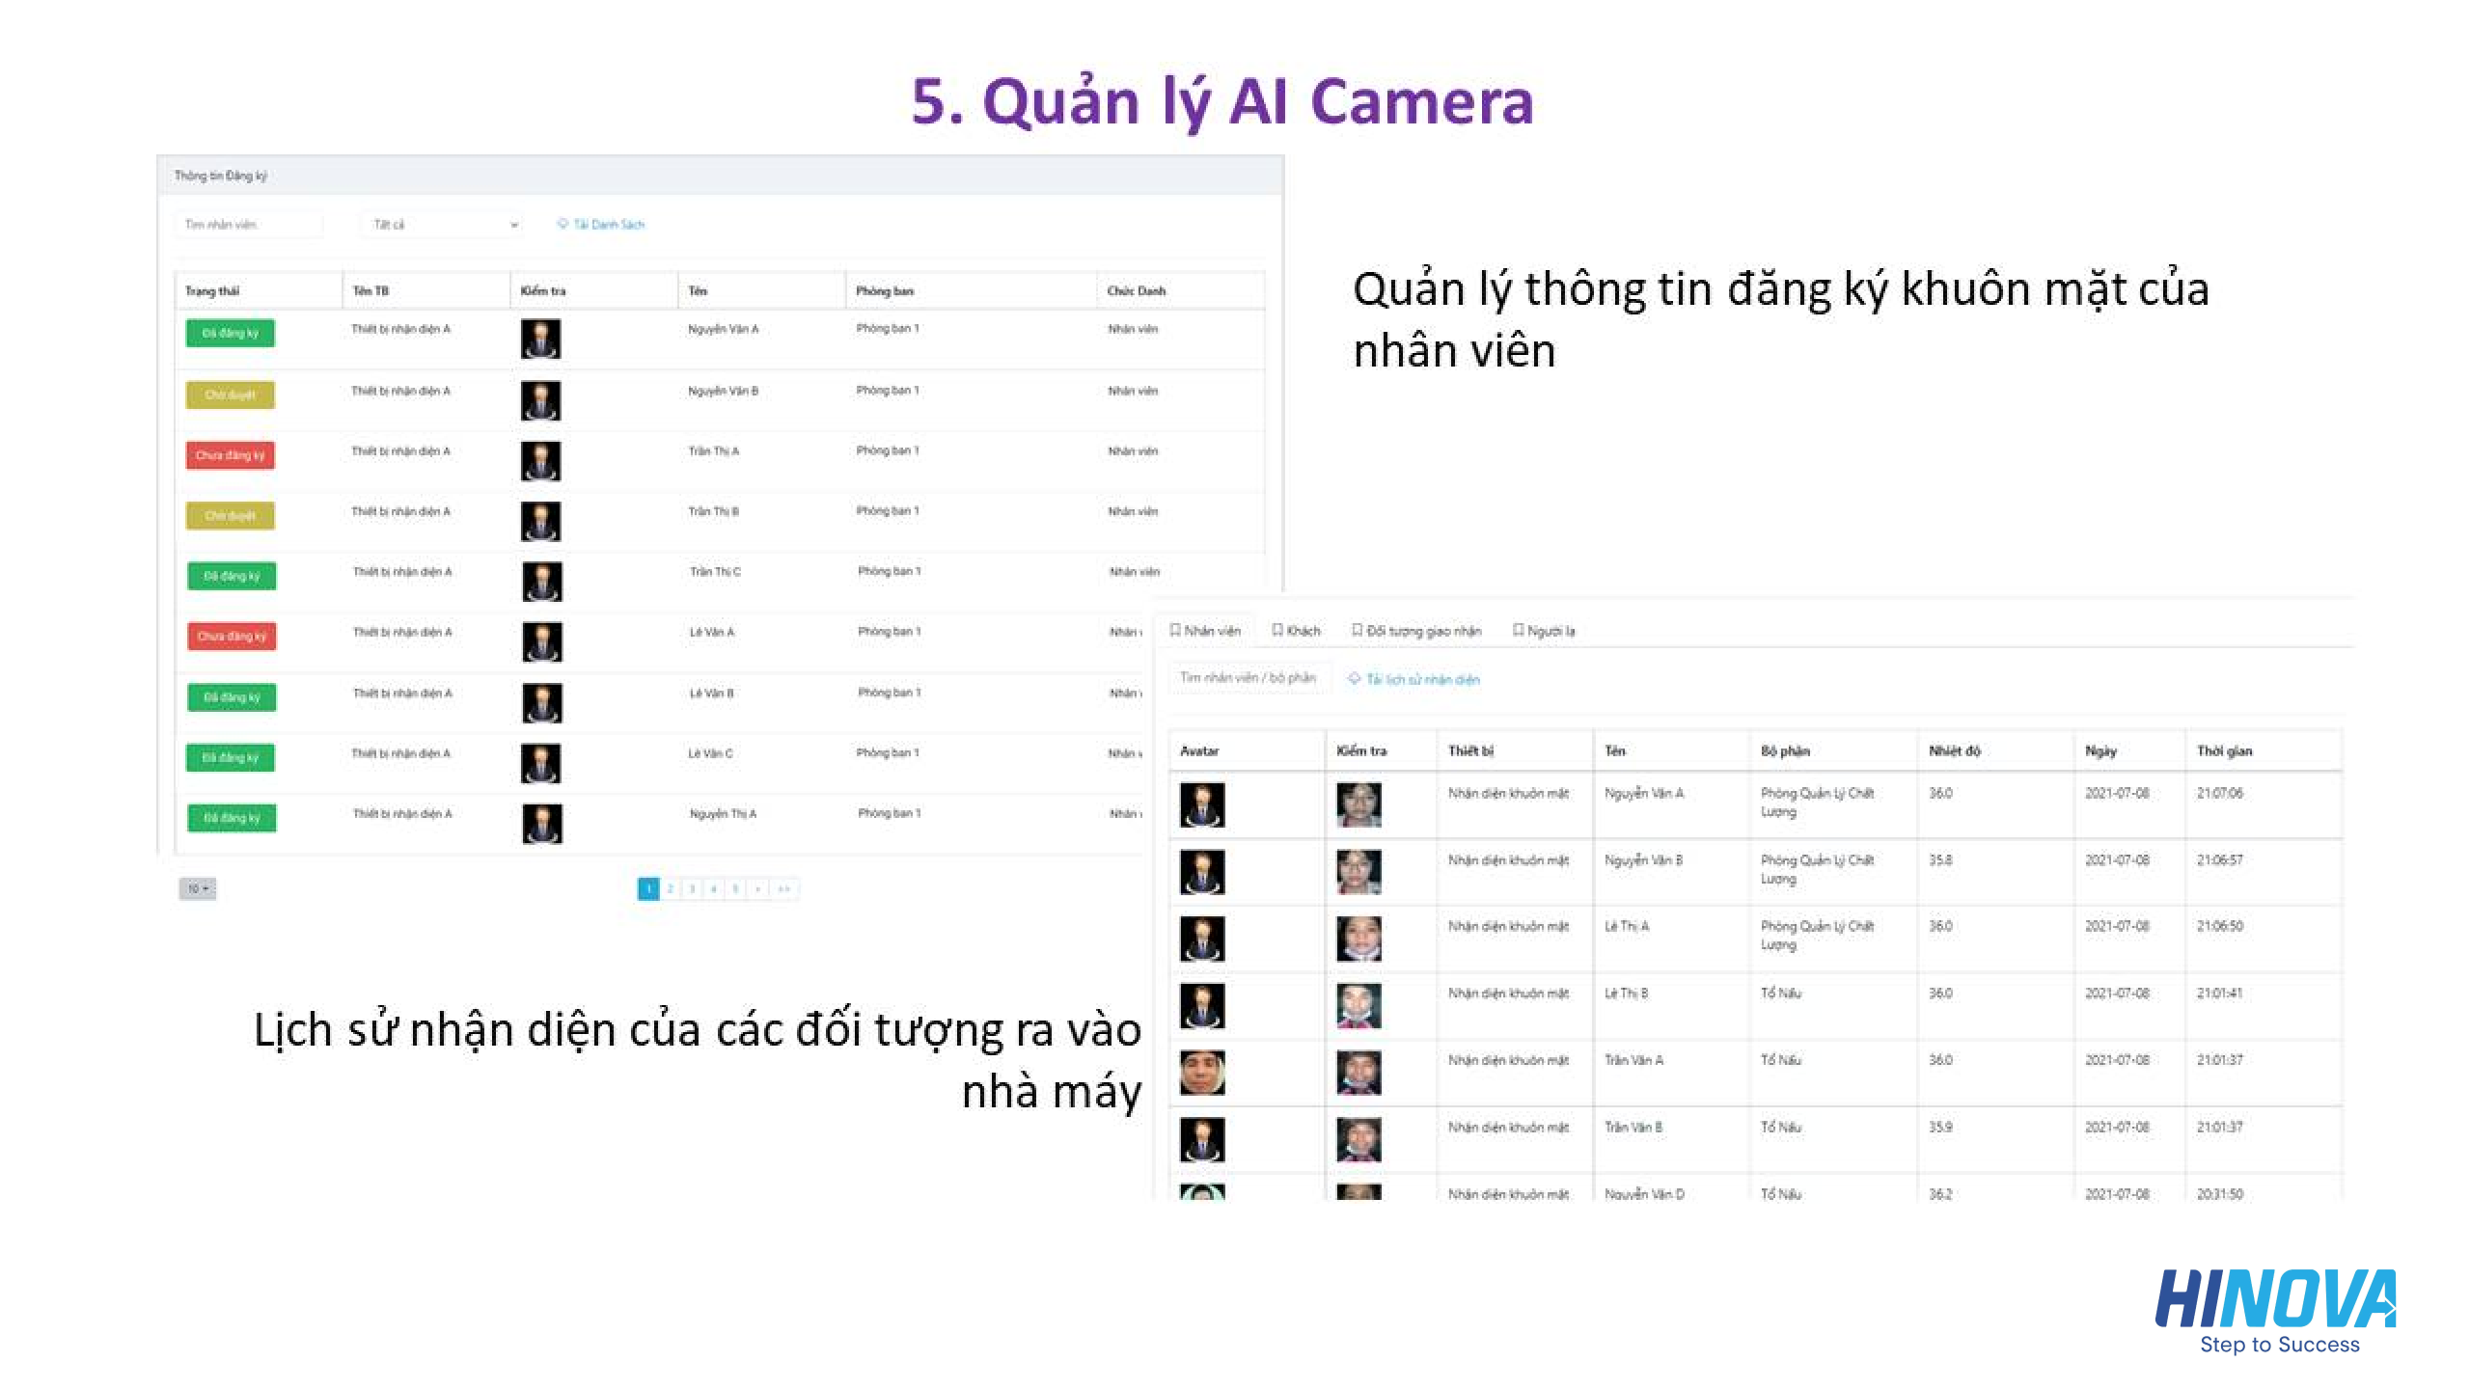This screenshot has width=2470, height=1389.
Task: Open the rows-per-page dropdown showing 10
Action: [x=198, y=888]
